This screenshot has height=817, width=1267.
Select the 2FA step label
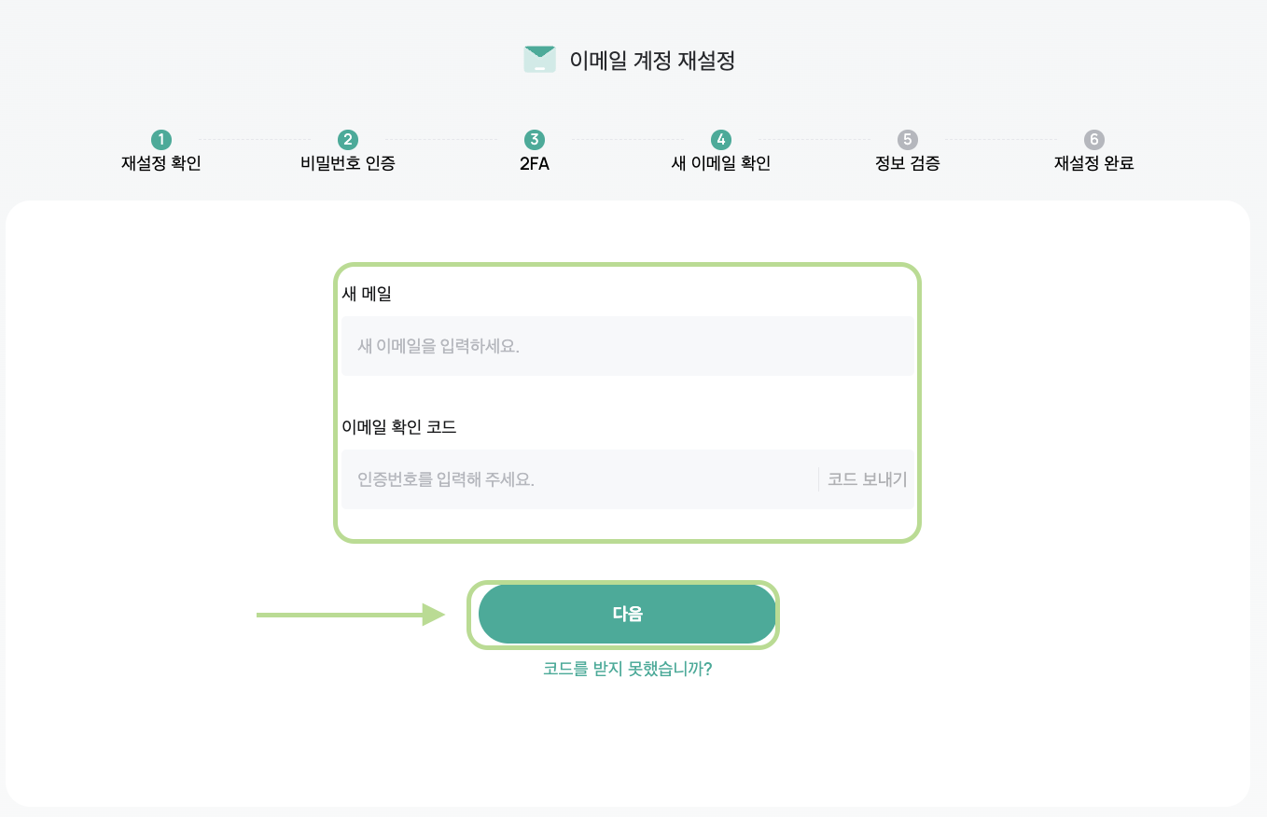pos(534,164)
